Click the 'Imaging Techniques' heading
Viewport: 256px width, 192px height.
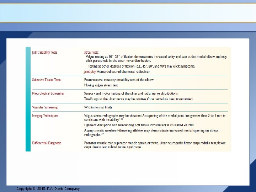tap(45, 116)
